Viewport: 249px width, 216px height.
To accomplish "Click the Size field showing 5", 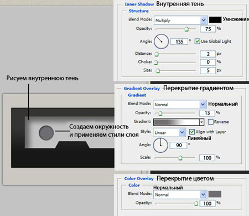I will tap(207, 70).
